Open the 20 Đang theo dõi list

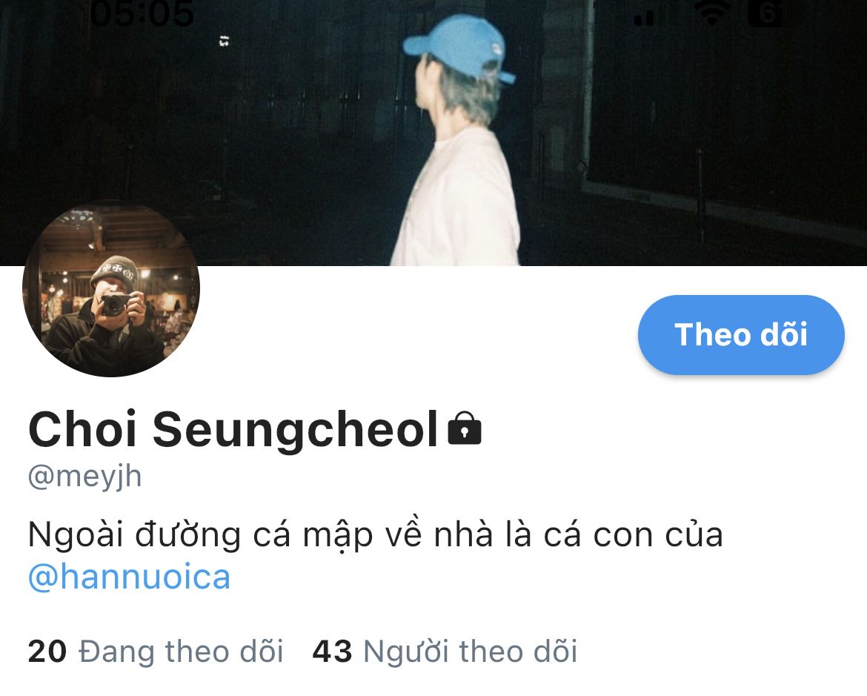(x=156, y=651)
